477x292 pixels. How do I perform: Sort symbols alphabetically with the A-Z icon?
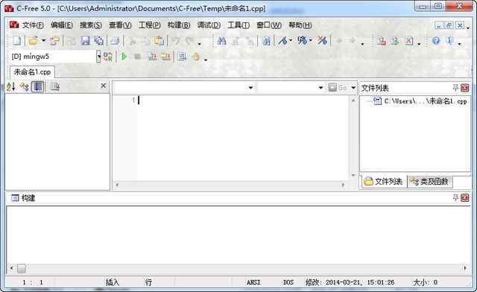[10, 86]
